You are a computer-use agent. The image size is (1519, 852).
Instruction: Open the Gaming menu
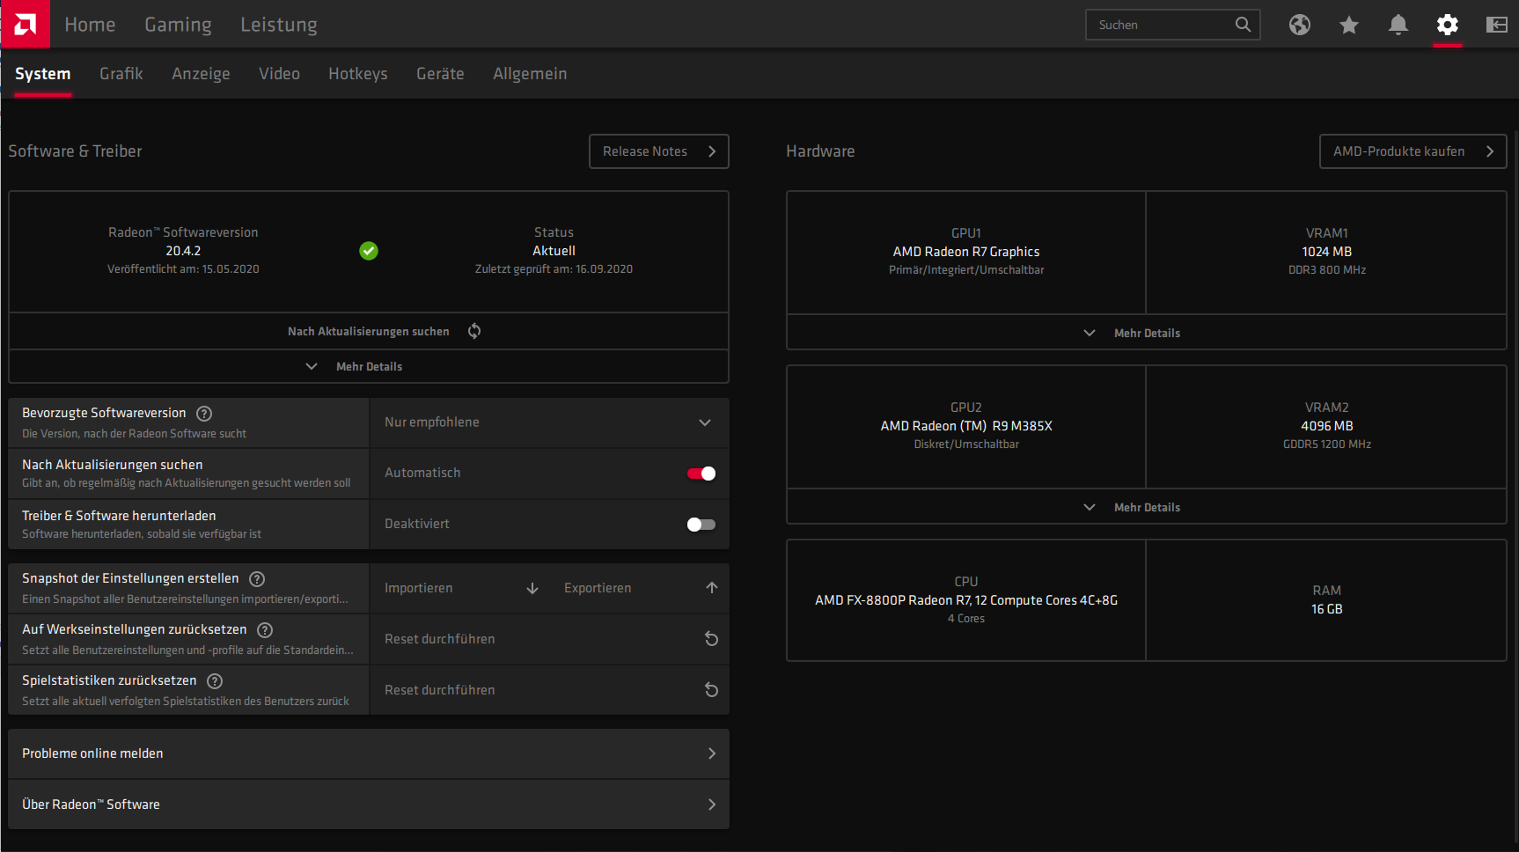pyautogui.click(x=179, y=25)
